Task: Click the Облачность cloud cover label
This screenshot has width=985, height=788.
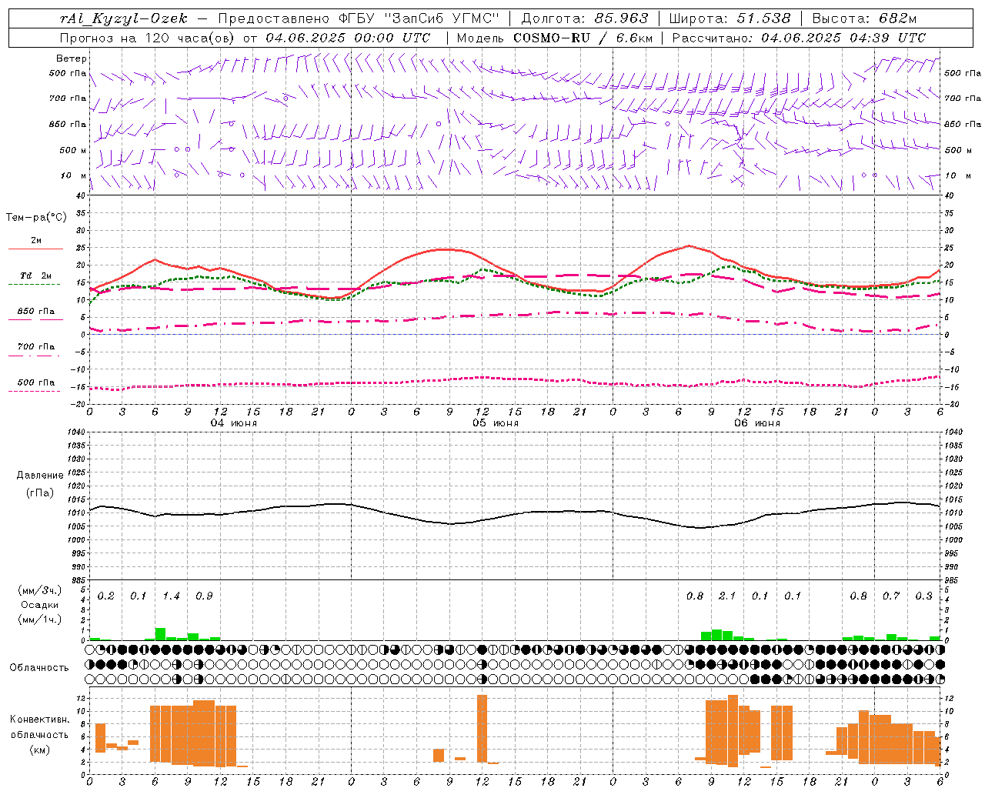Action: coord(39,667)
